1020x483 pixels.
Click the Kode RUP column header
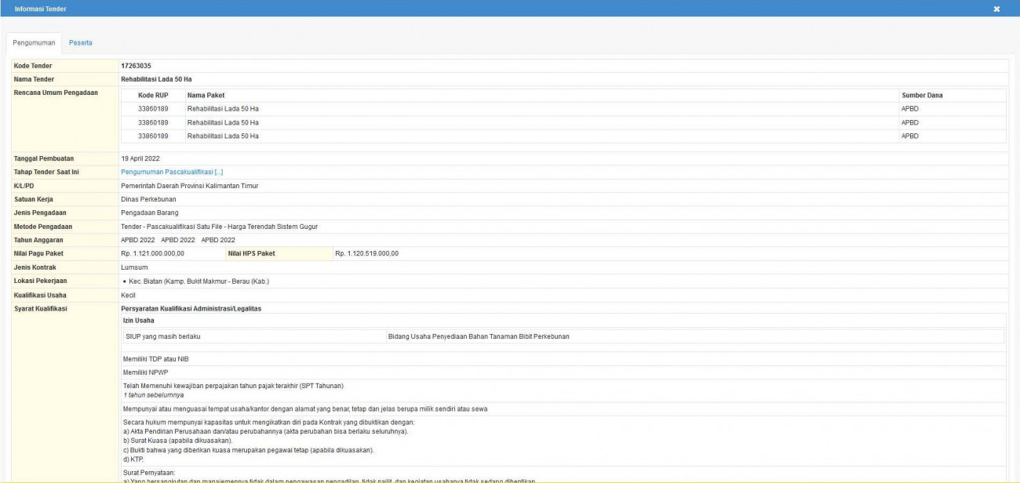(x=153, y=96)
